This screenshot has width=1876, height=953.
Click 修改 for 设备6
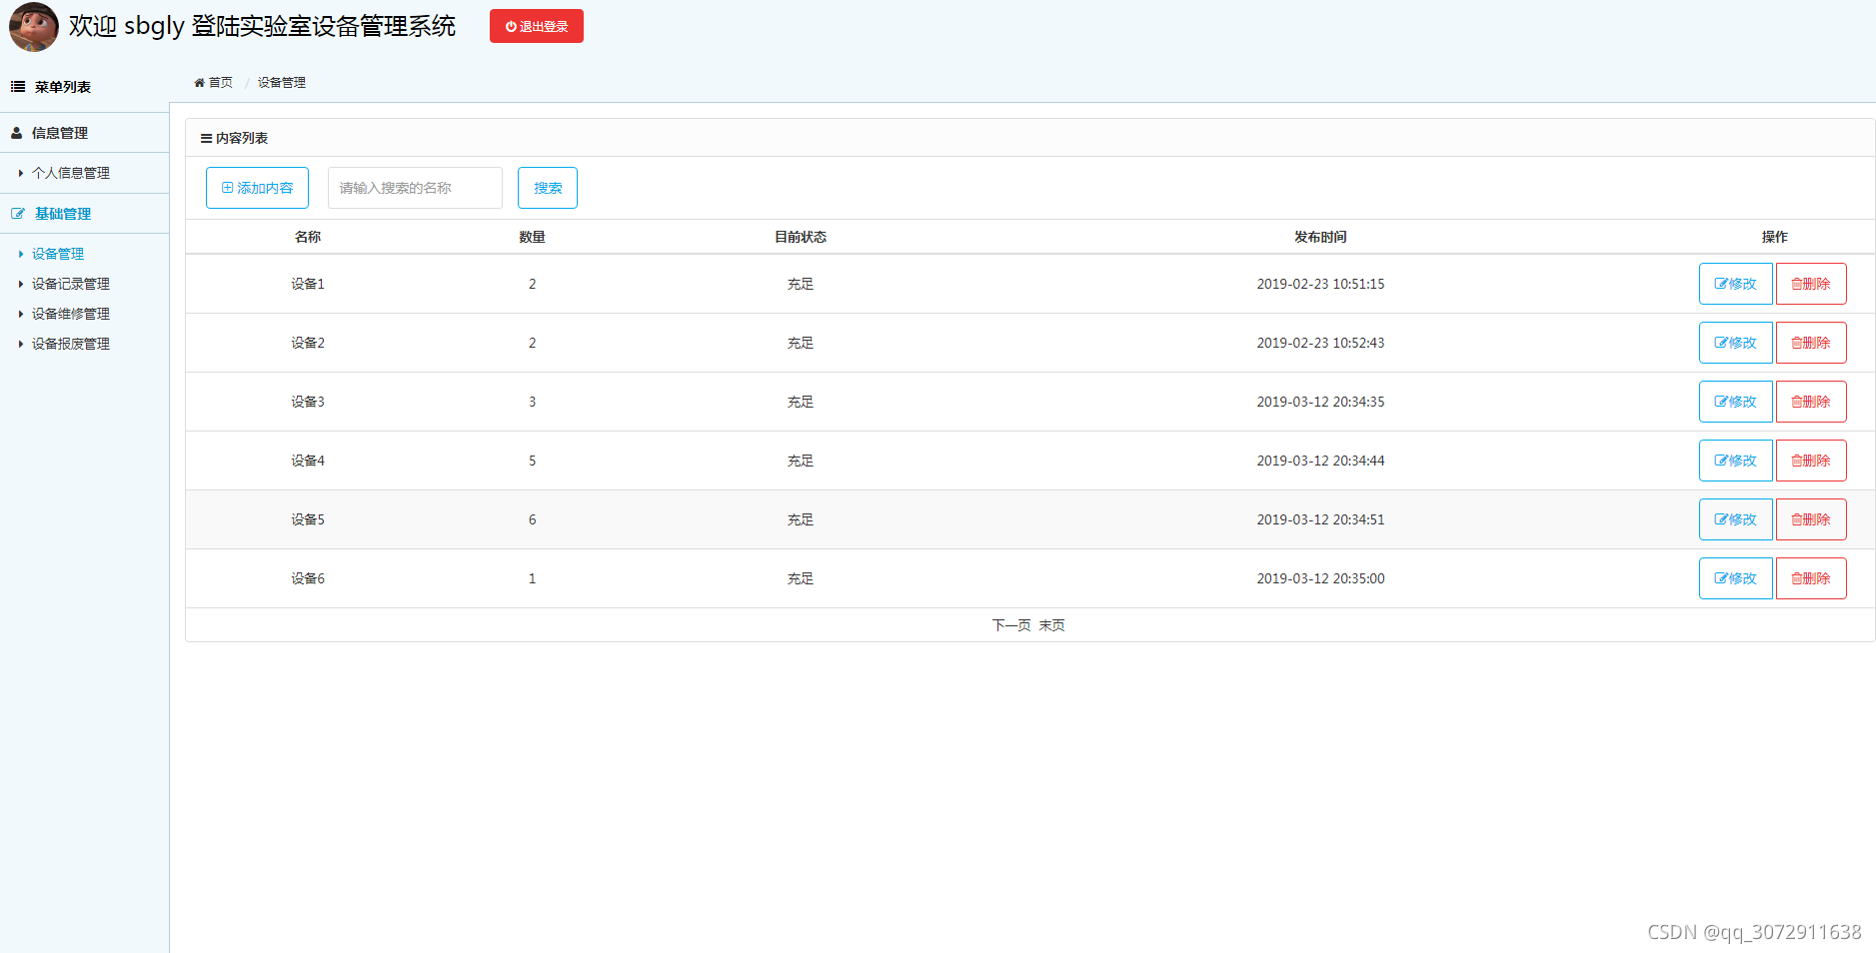pos(1736,578)
